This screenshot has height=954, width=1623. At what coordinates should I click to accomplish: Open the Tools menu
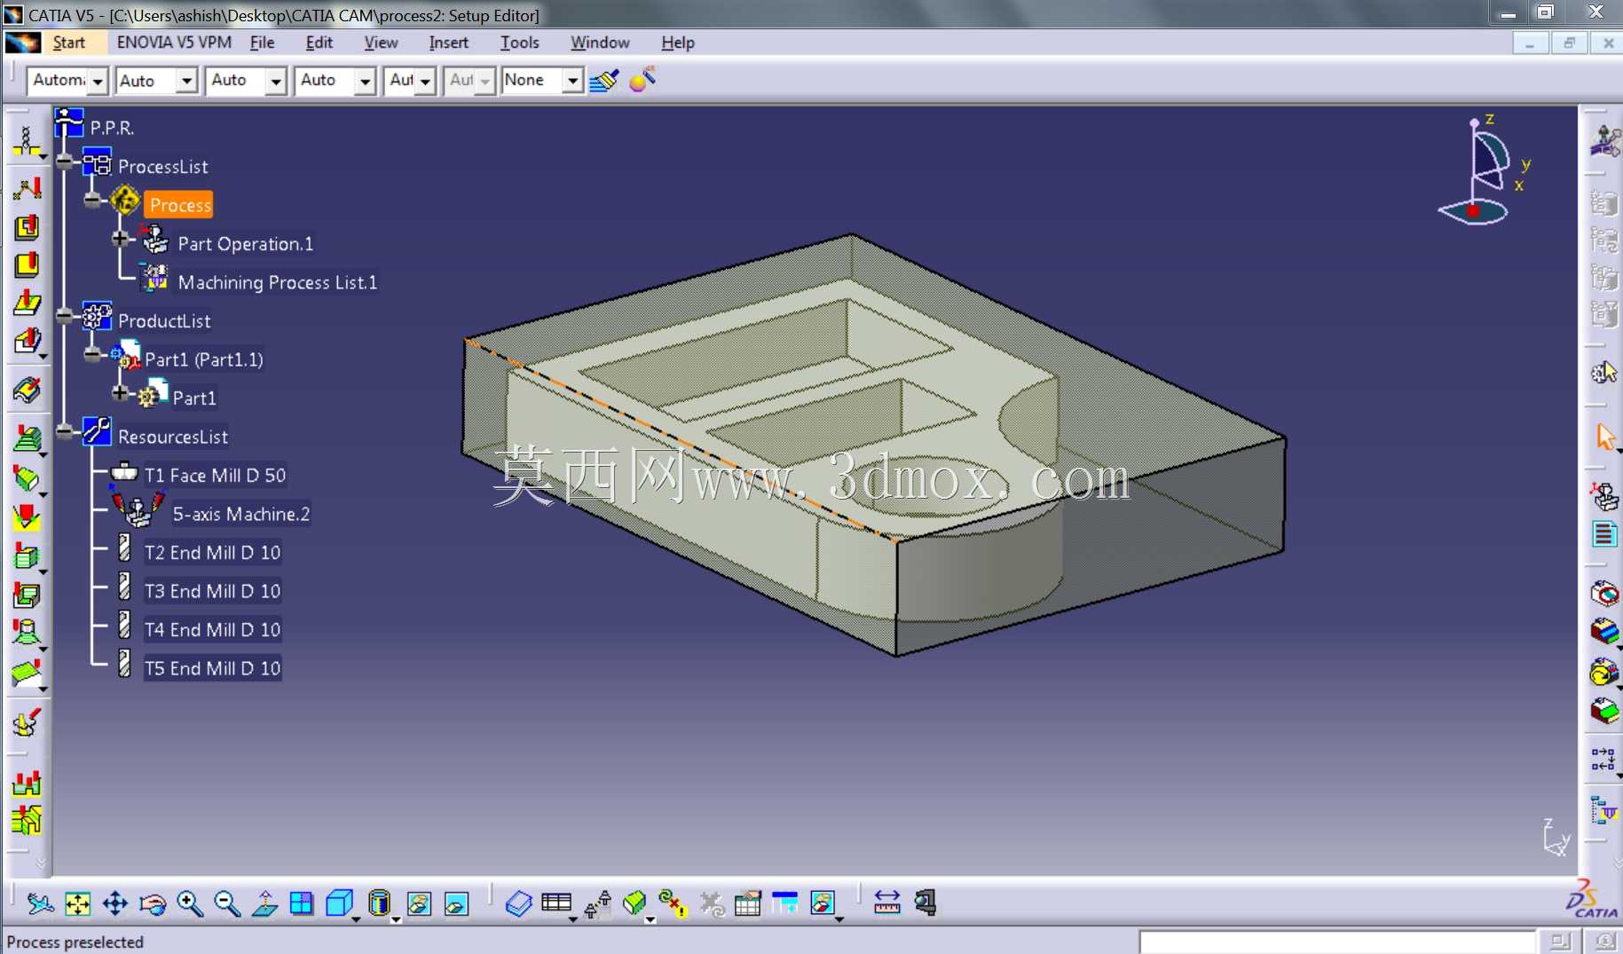pyautogui.click(x=519, y=43)
